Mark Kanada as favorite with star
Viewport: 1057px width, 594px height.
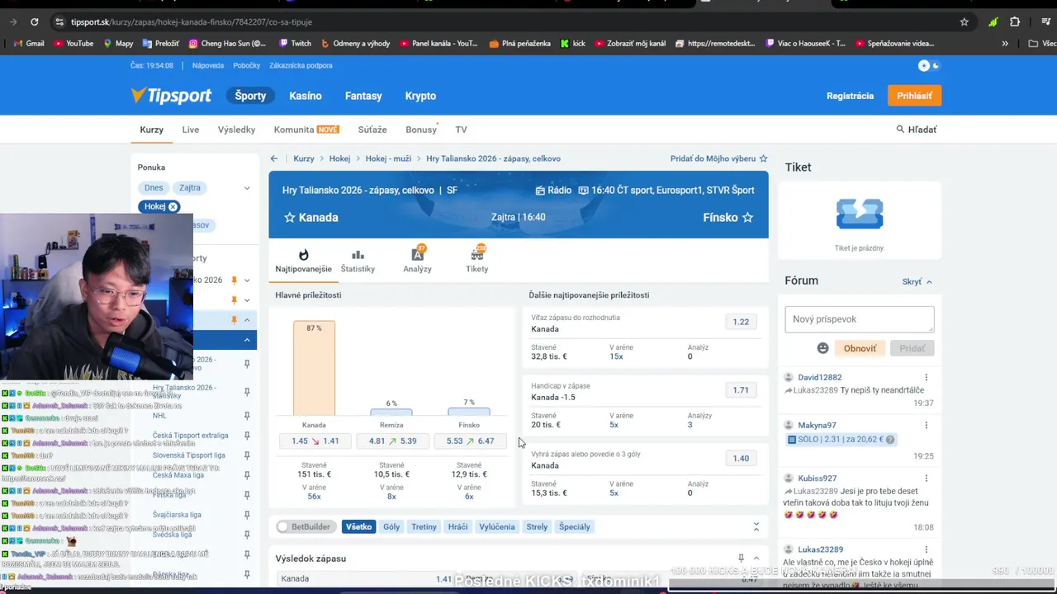coord(289,218)
